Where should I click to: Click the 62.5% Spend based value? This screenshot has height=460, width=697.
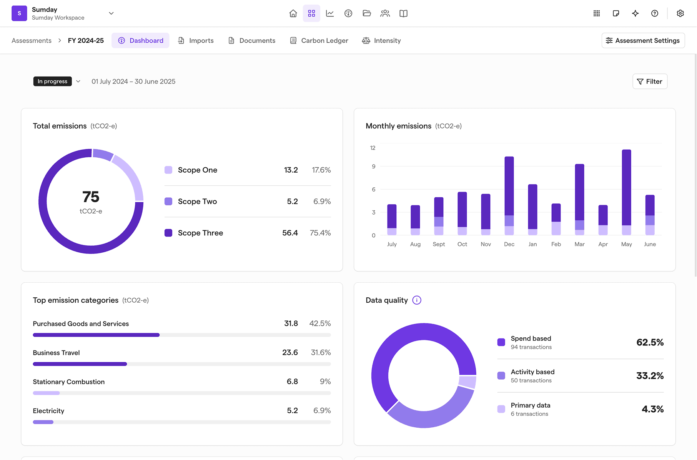coord(650,342)
